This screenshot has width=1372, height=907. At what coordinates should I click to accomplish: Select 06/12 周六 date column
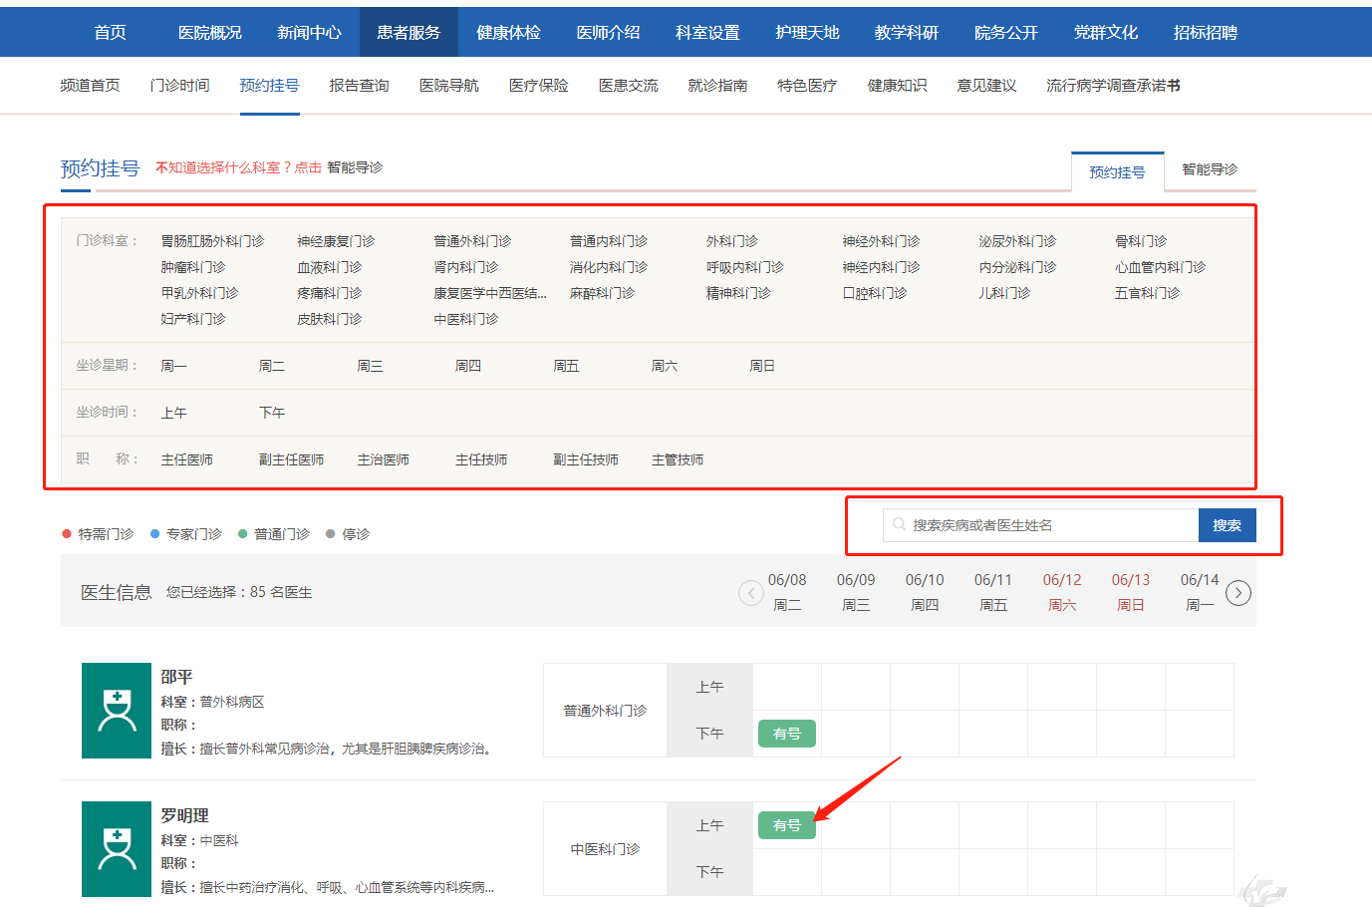tap(1062, 592)
